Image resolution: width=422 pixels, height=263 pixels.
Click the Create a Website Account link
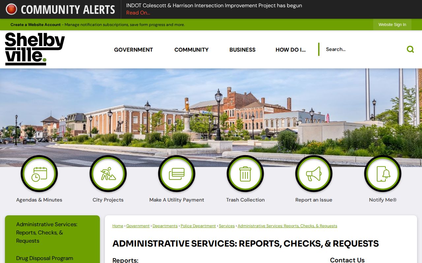(36, 25)
